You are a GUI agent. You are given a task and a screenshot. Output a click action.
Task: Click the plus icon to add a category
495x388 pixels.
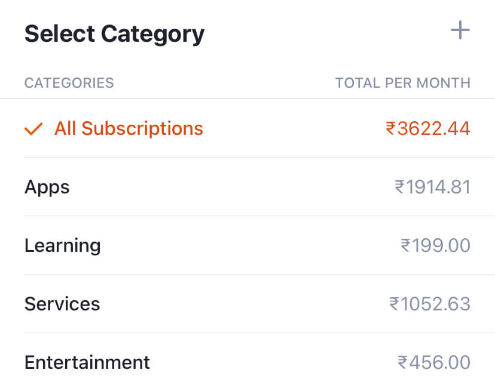[460, 29]
